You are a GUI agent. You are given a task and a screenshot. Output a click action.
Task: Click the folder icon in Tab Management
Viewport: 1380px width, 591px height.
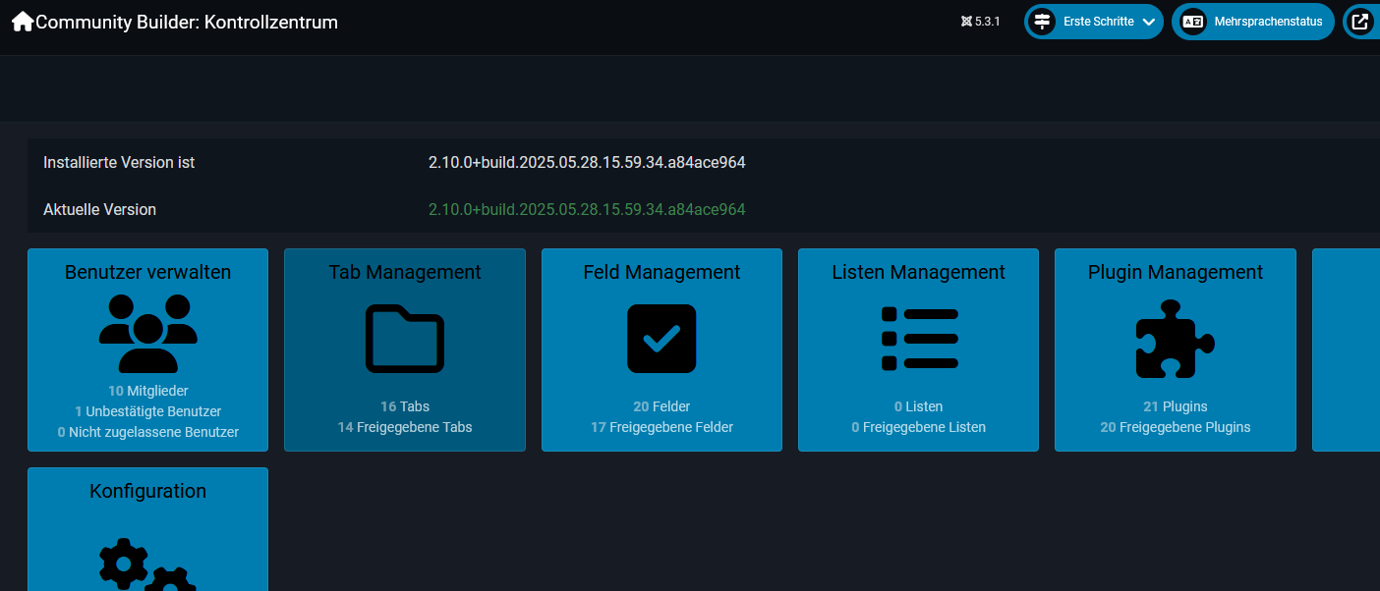click(x=405, y=339)
